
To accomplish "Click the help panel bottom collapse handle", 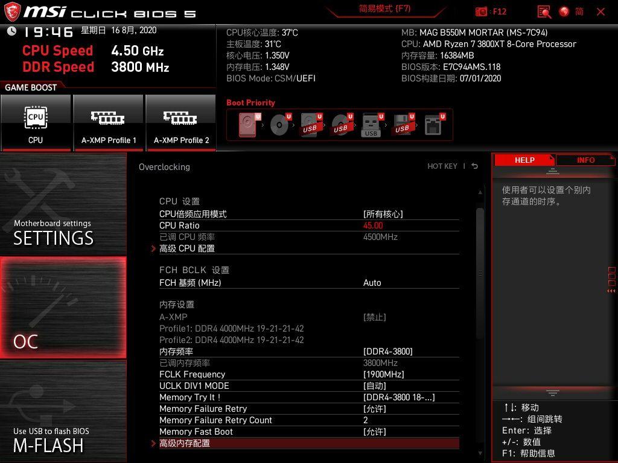I will pos(553,392).
